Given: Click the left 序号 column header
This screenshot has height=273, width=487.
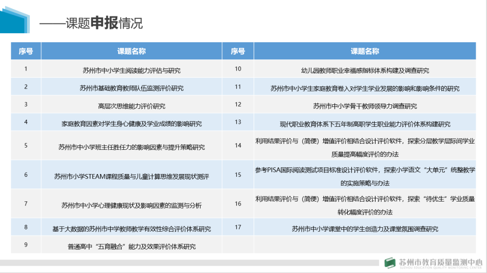Looking at the screenshot, I should click(26, 51).
